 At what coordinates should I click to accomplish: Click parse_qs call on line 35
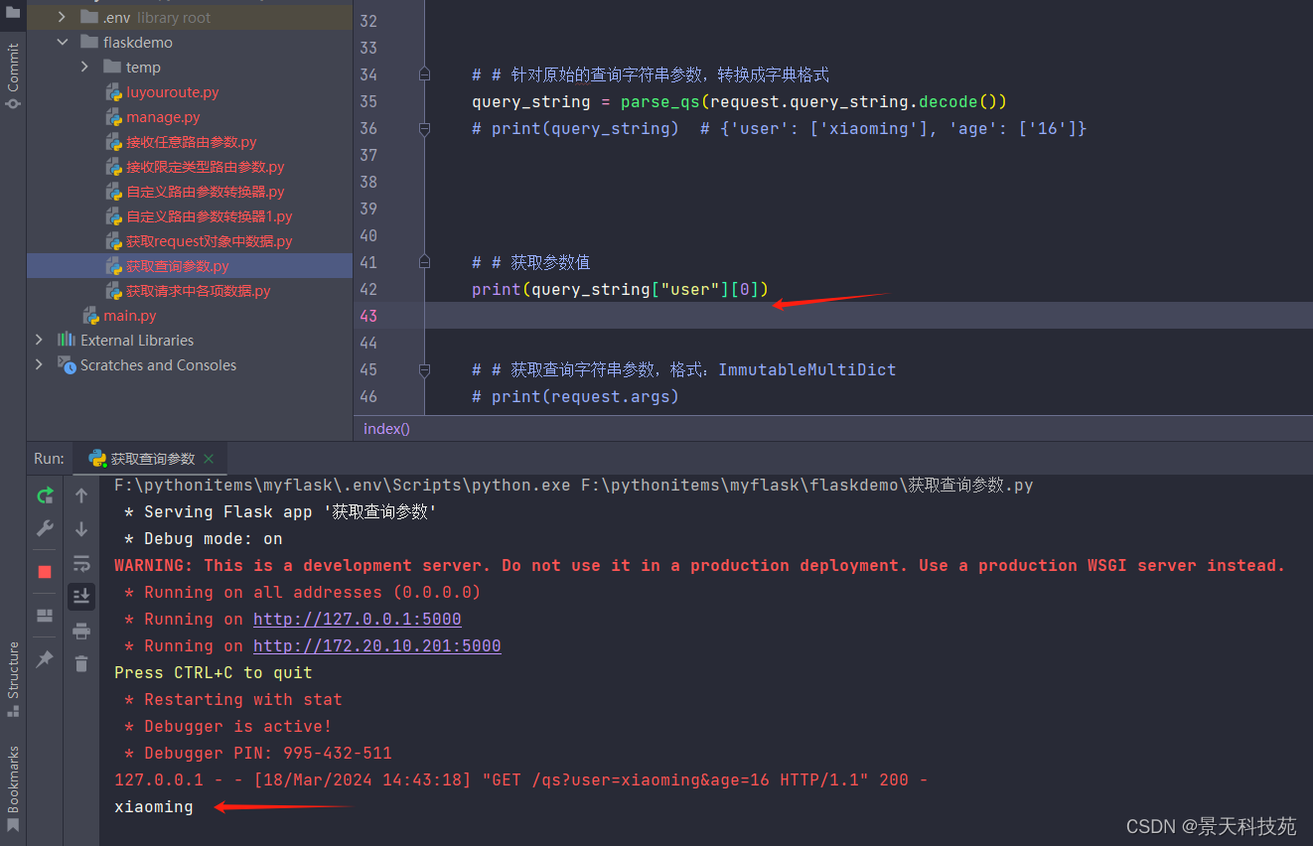tap(660, 101)
